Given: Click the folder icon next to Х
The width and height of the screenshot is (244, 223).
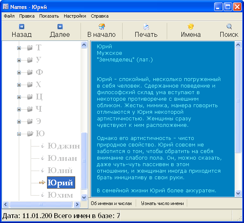Looking at the screenshot, I should click(x=30, y=84).
